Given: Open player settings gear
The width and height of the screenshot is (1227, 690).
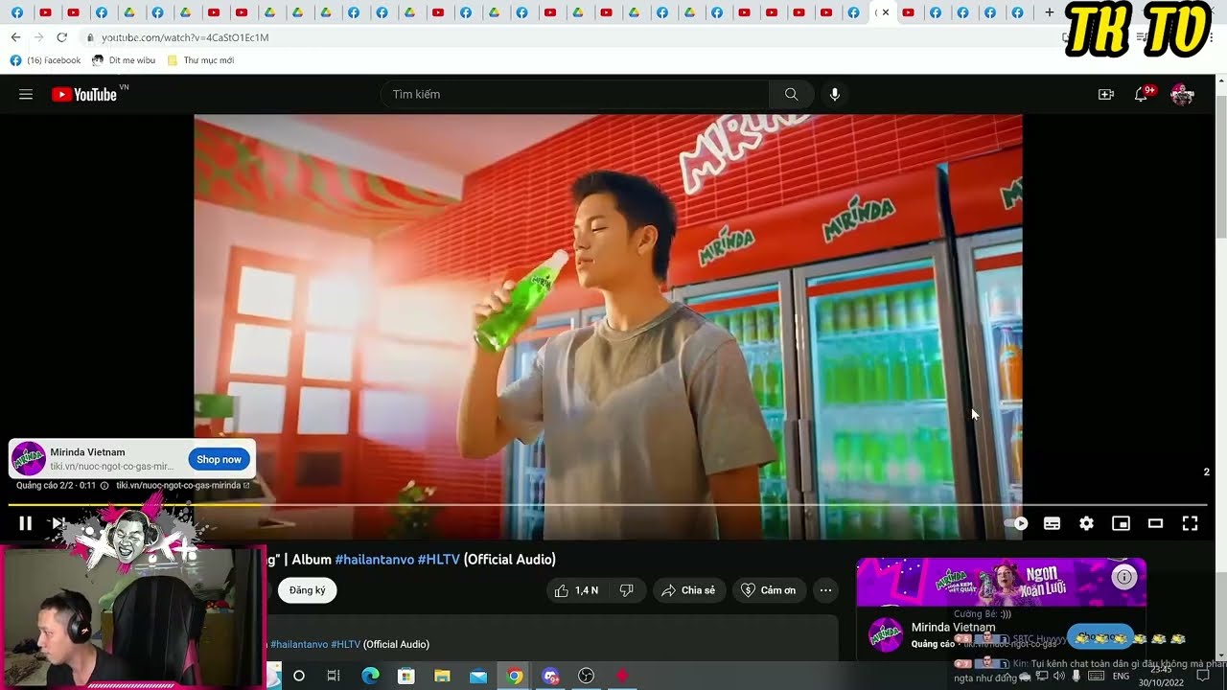Looking at the screenshot, I should pyautogui.click(x=1086, y=523).
